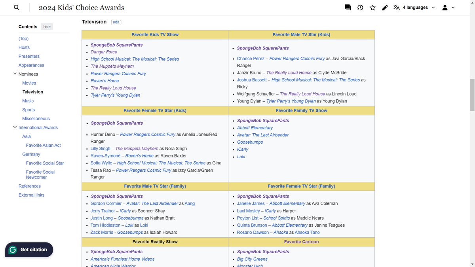
Task: Open Jerry Trainor link
Action: pyautogui.click(x=103, y=211)
